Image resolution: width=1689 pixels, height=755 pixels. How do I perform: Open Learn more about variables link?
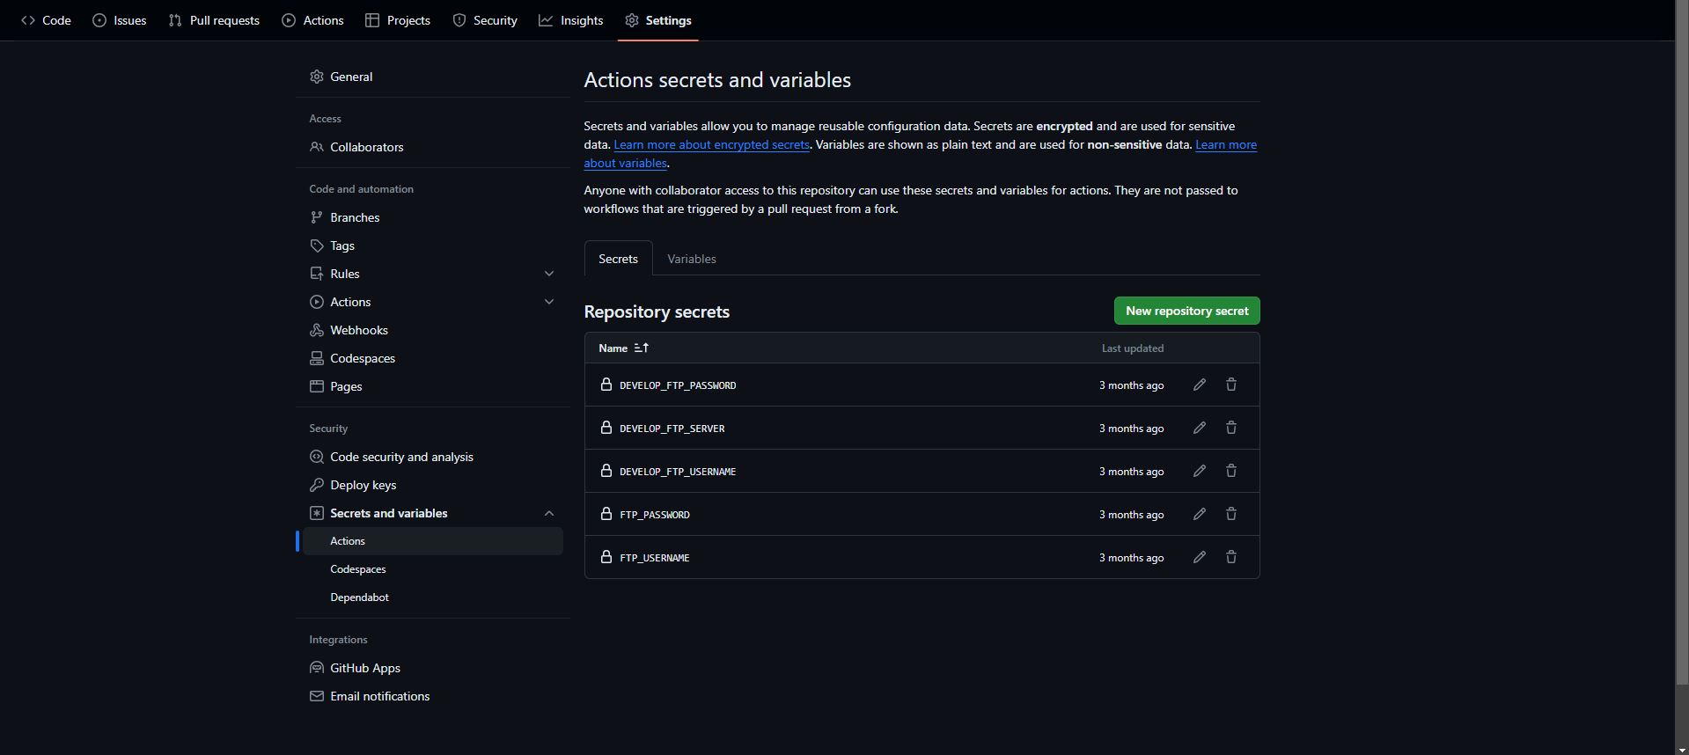coord(1226,144)
